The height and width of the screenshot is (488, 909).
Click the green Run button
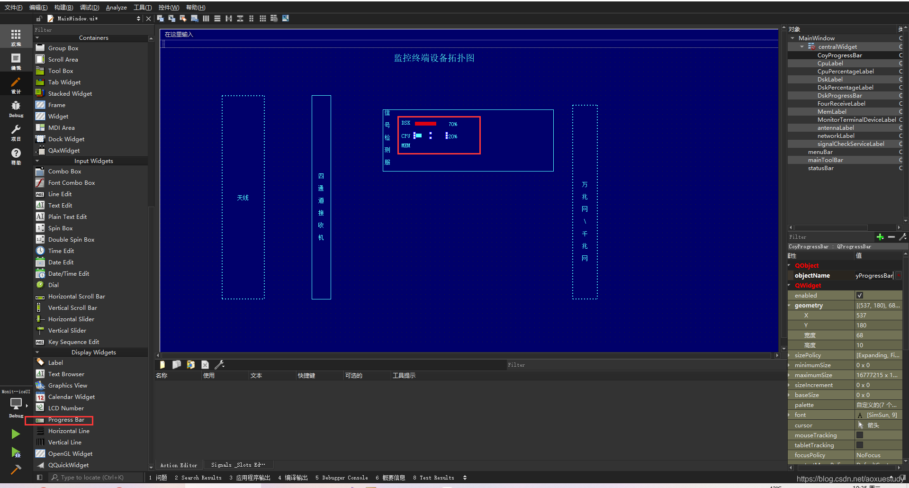point(16,434)
